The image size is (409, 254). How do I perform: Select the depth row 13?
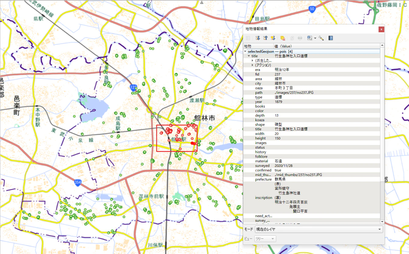pos(312,115)
